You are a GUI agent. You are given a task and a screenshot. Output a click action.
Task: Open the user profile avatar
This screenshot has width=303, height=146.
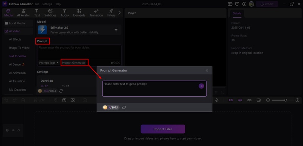251,4
